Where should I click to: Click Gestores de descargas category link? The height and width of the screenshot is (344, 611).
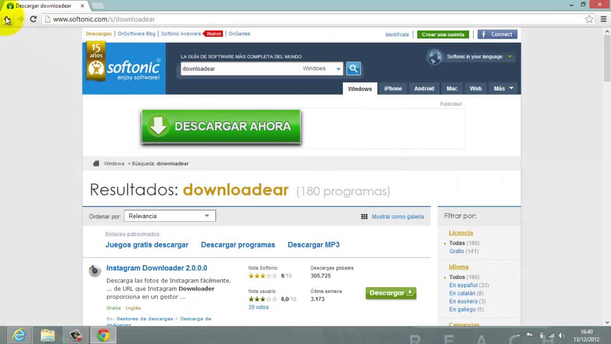(145, 319)
